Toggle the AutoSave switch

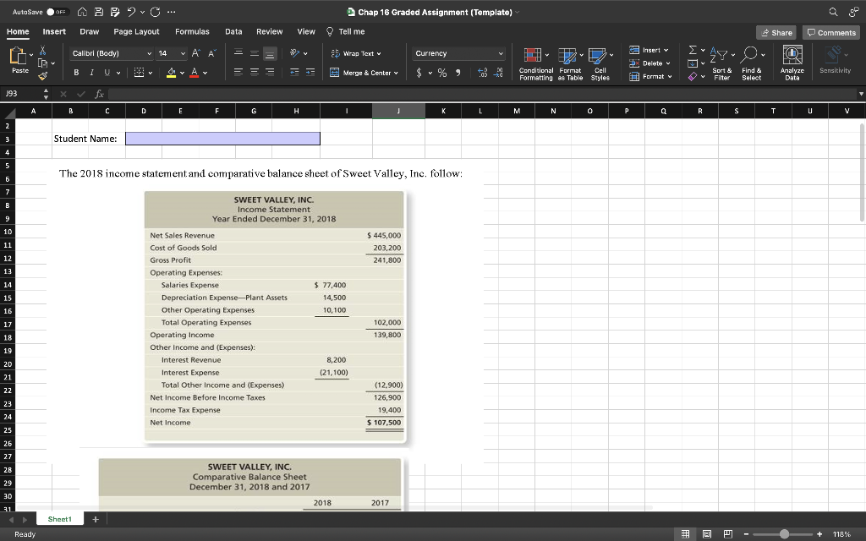(57, 12)
